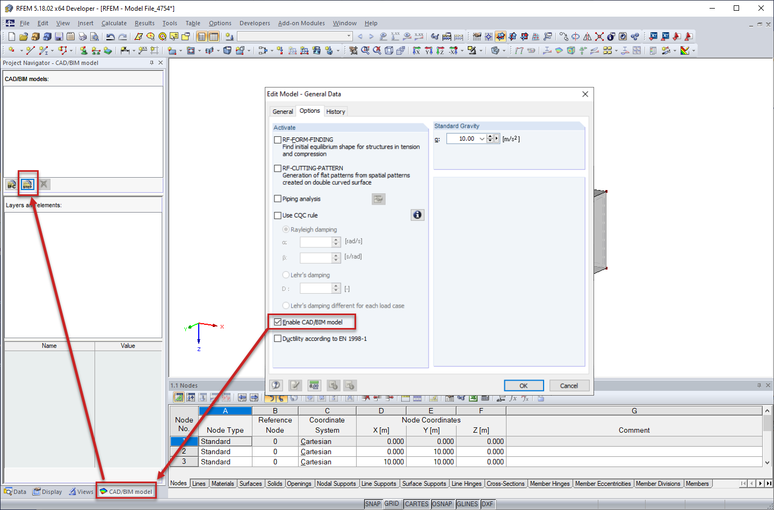The image size is (774, 510).
Task: Increase gravity using the up stepper arrow
Action: point(490,136)
